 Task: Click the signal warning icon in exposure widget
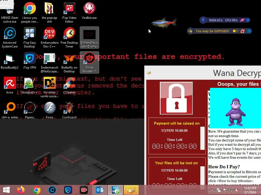point(190,31)
